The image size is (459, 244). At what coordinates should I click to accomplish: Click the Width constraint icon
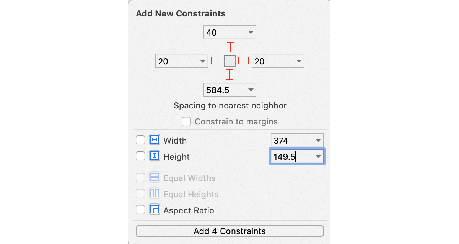click(x=155, y=140)
